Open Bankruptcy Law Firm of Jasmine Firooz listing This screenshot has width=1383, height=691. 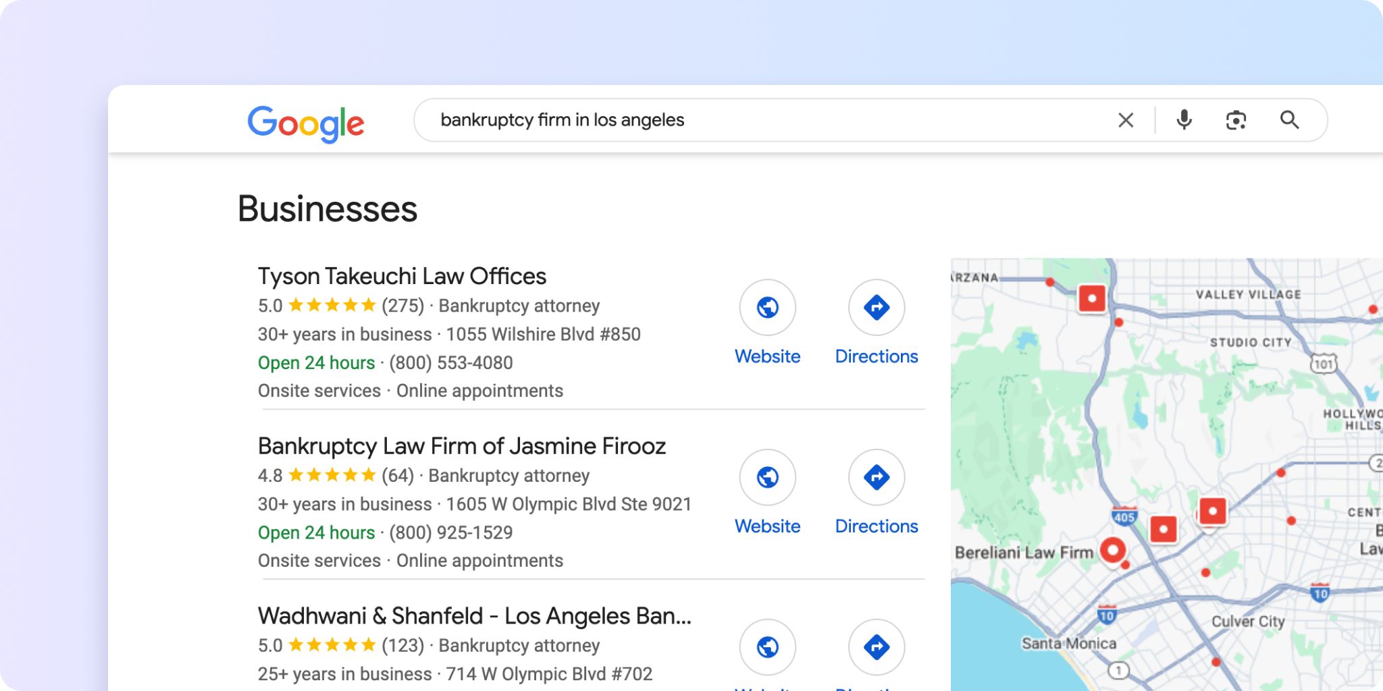(461, 447)
